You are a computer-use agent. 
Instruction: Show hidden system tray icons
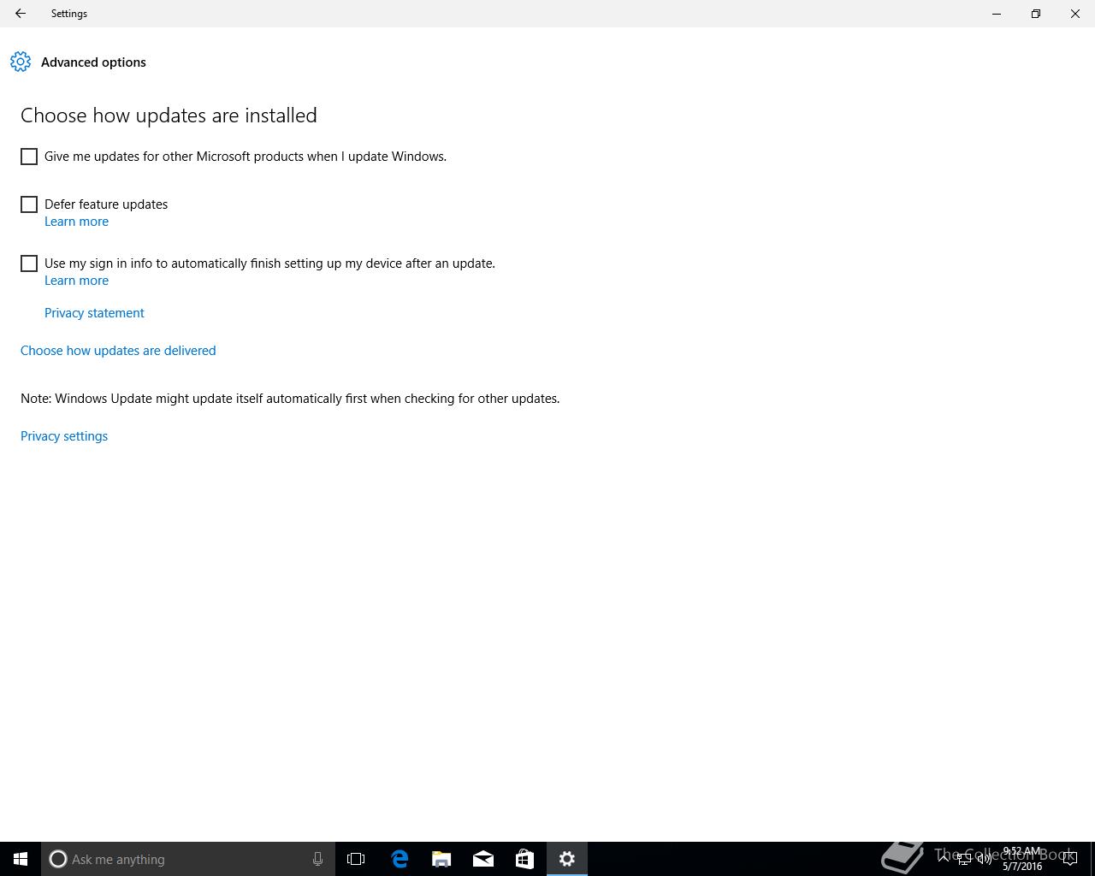(x=943, y=859)
